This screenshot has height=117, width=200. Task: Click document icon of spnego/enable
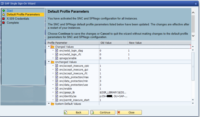click(x=57, y=58)
